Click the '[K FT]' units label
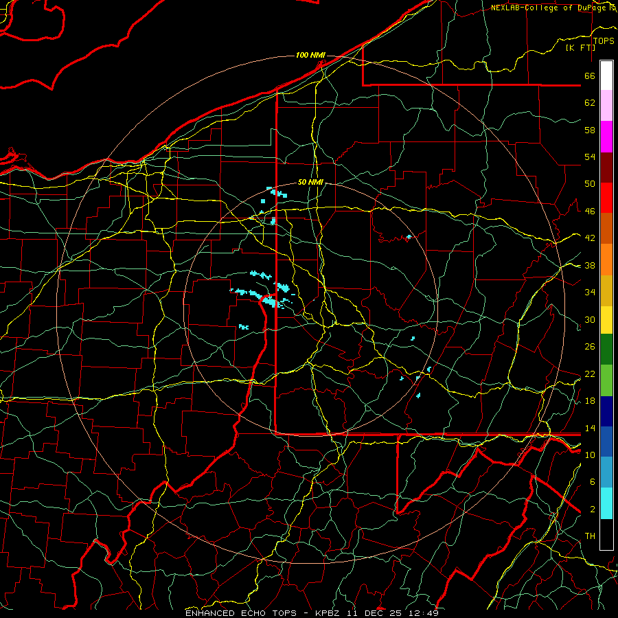The image size is (618, 618). click(580, 47)
